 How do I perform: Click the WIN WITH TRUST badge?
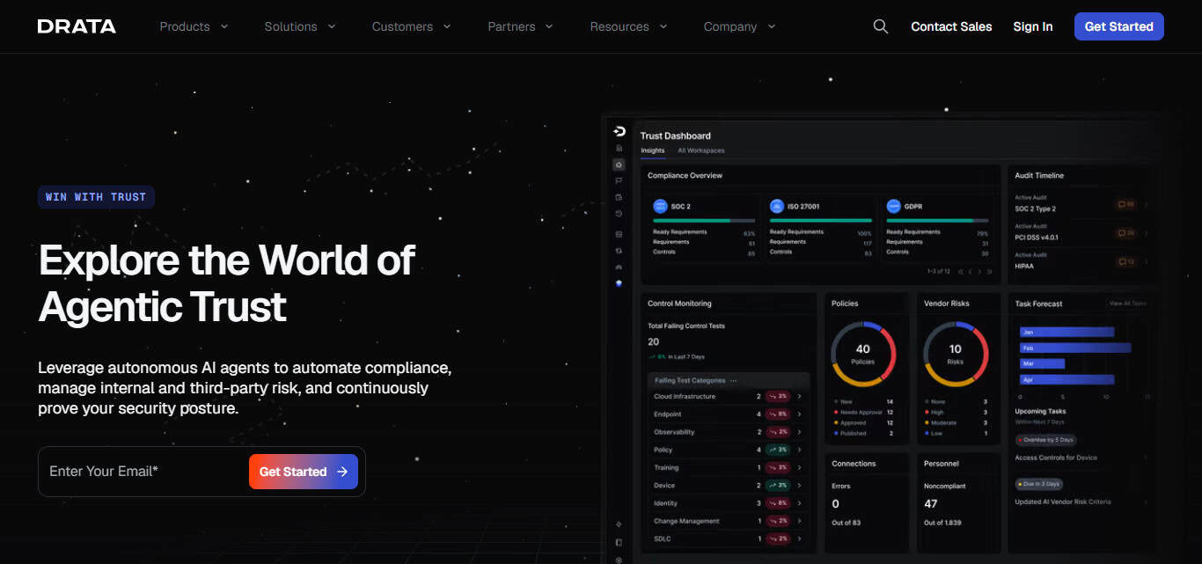point(96,197)
